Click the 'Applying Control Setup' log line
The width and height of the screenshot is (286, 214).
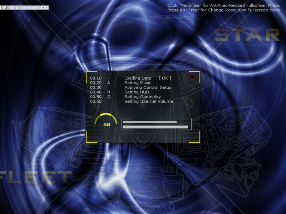[x=148, y=87]
